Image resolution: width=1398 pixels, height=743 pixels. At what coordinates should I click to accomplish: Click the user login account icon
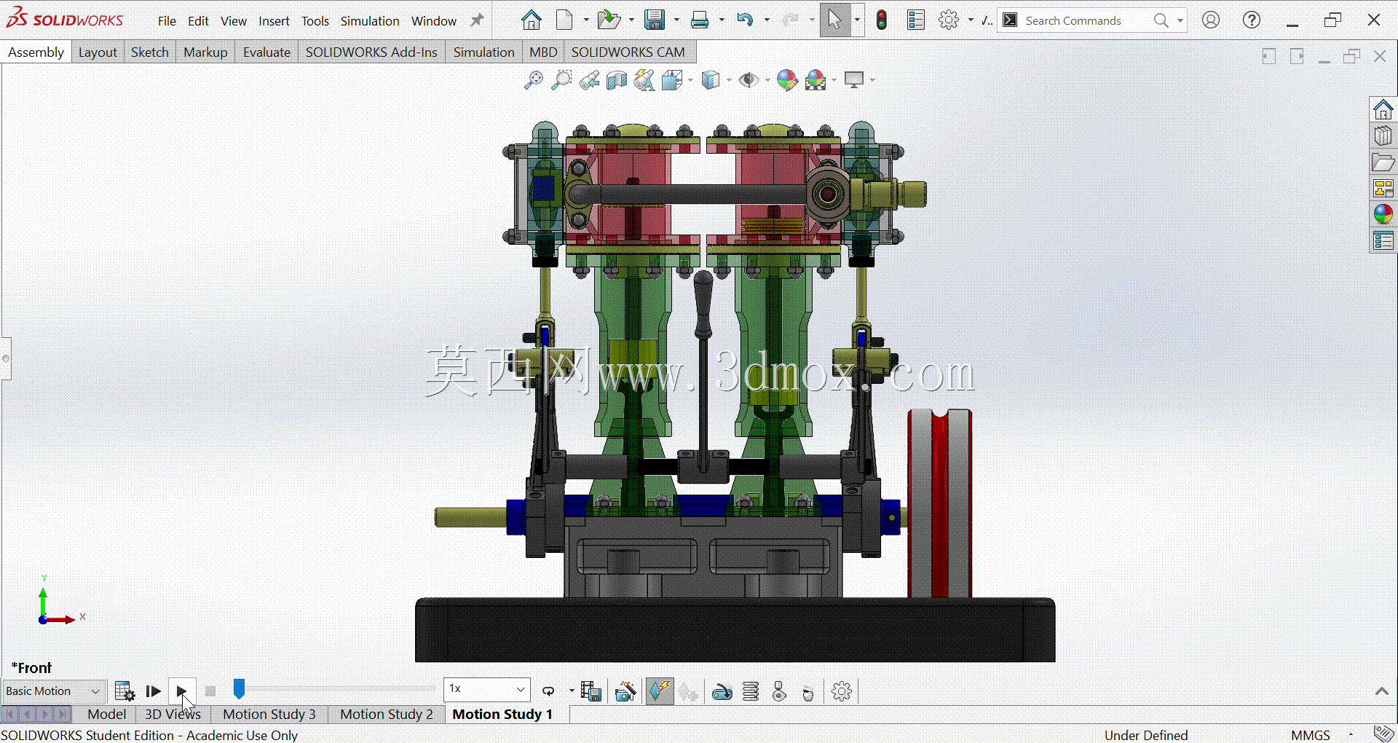click(1211, 20)
